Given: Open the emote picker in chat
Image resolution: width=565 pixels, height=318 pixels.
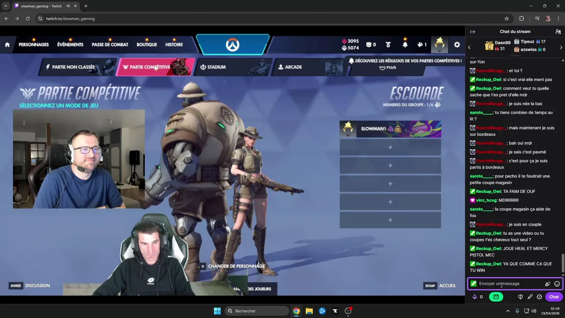Looking at the screenshot, I should click(x=557, y=284).
